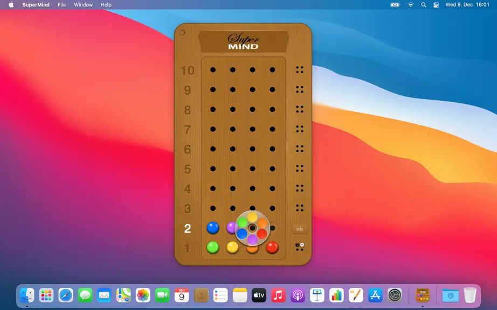Open Contacts from the dock

point(201,295)
